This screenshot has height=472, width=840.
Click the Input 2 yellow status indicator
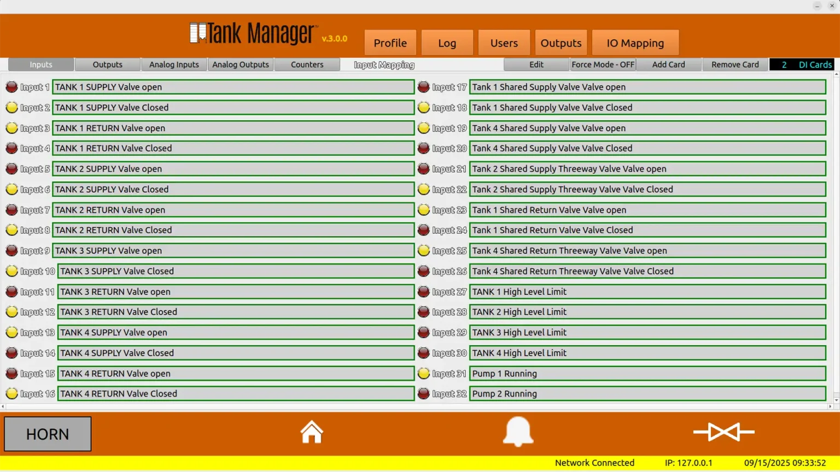(11, 108)
